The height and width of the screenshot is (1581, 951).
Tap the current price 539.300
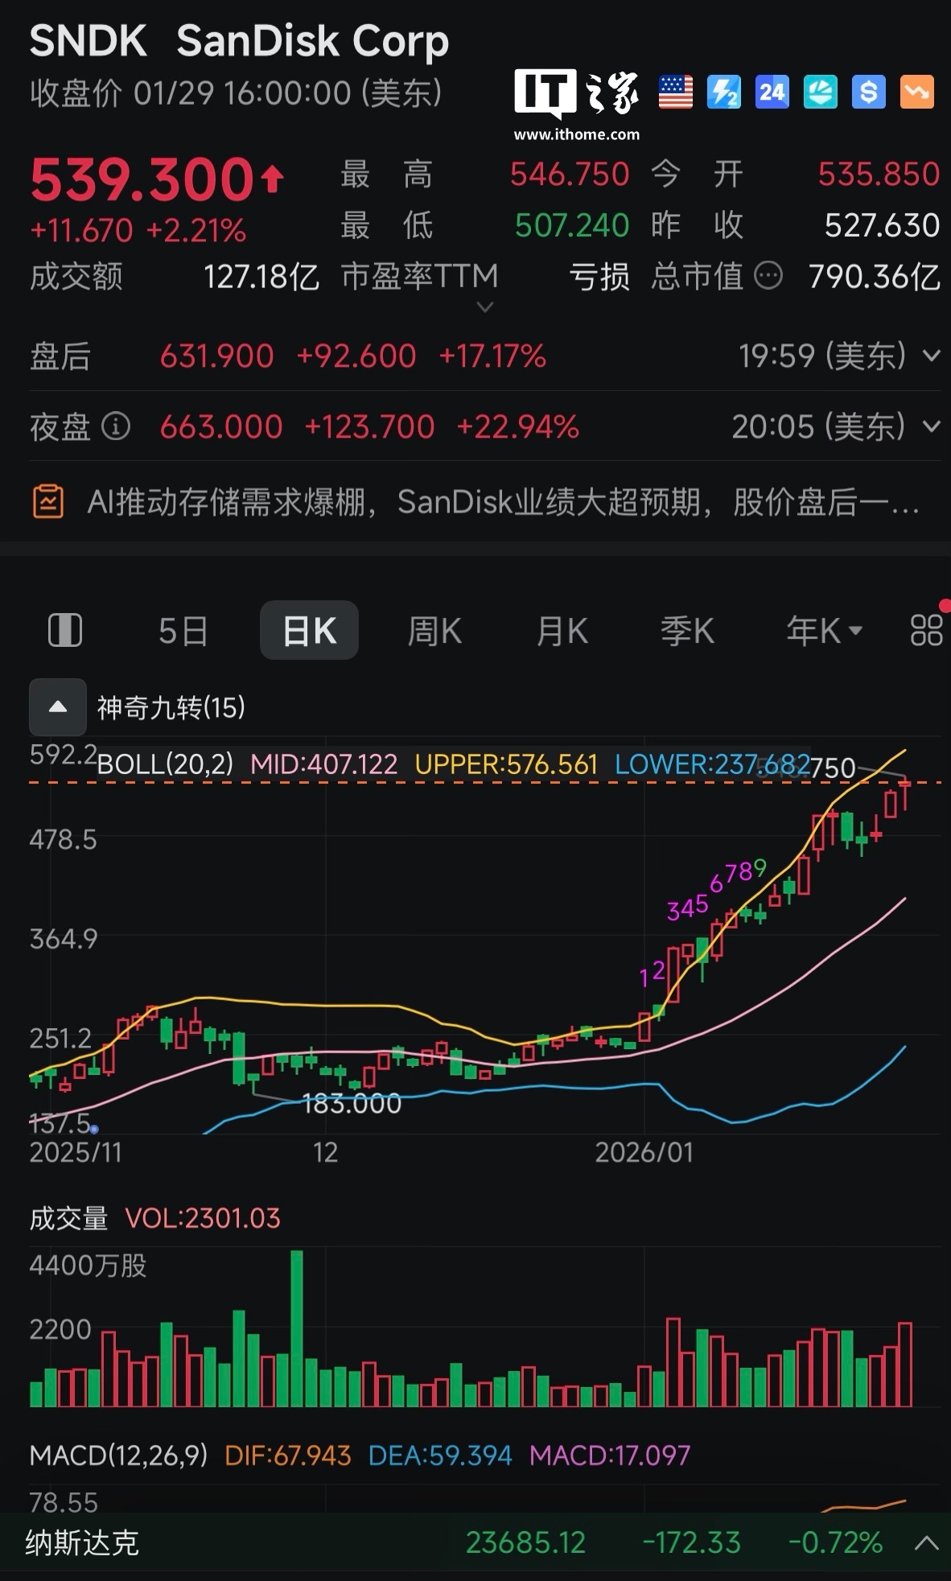[142, 179]
